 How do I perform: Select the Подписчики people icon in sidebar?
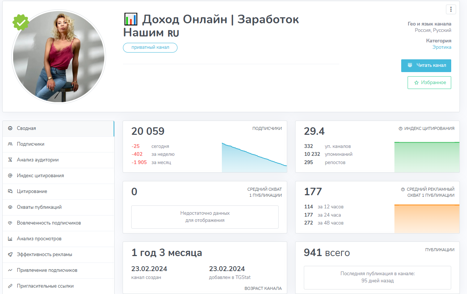10,144
